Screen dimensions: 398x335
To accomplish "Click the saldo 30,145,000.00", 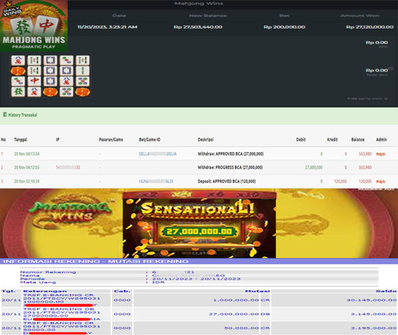I will pyautogui.click(x=371, y=300).
